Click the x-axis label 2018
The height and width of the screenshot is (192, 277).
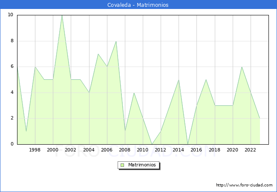coord(214,150)
